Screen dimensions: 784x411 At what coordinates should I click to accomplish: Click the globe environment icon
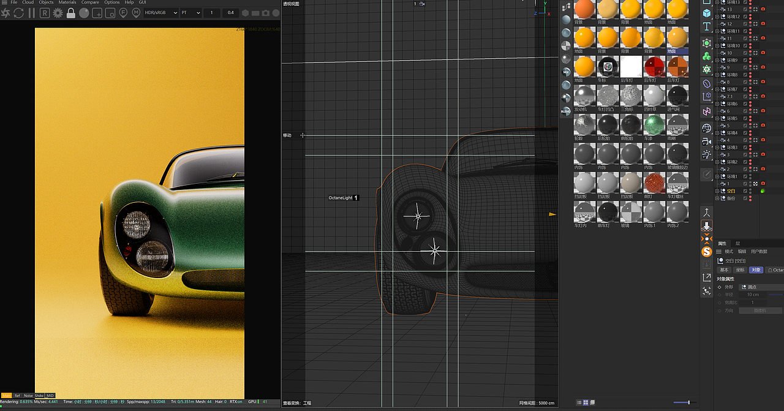pos(707,128)
